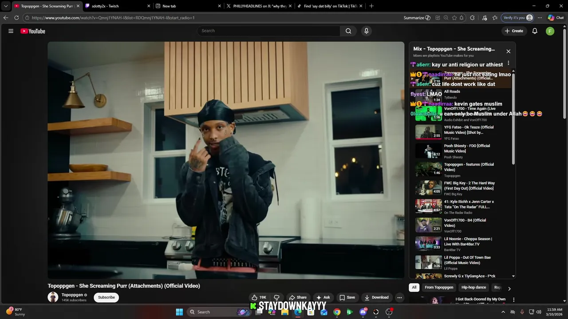The height and width of the screenshot is (319, 568).
Task: Open the video's three-dot more actions
Action: pos(399,297)
